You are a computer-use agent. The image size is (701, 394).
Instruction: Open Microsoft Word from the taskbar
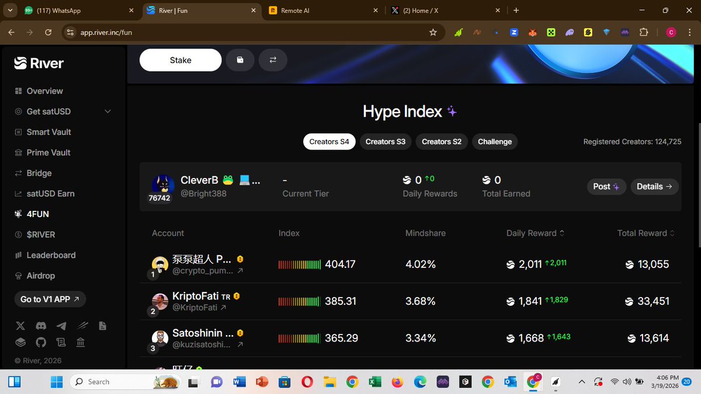tap(240, 382)
